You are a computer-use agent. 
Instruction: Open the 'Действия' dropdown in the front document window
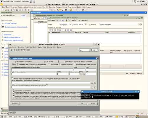[x=51, y=20]
